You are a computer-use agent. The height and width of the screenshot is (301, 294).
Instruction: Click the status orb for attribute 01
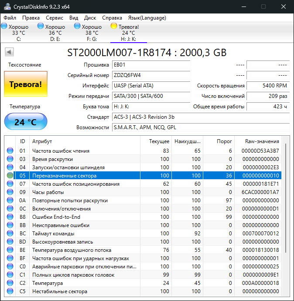[x=10, y=151]
